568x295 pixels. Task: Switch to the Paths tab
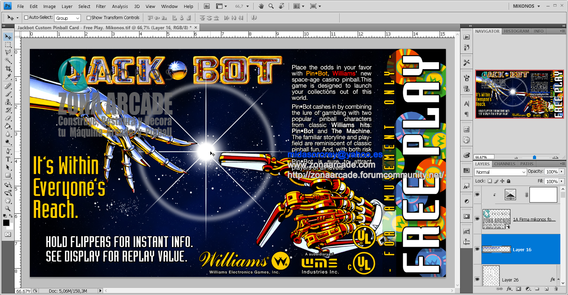click(526, 164)
